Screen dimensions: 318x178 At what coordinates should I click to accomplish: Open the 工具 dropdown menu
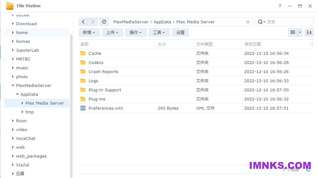click(x=159, y=32)
